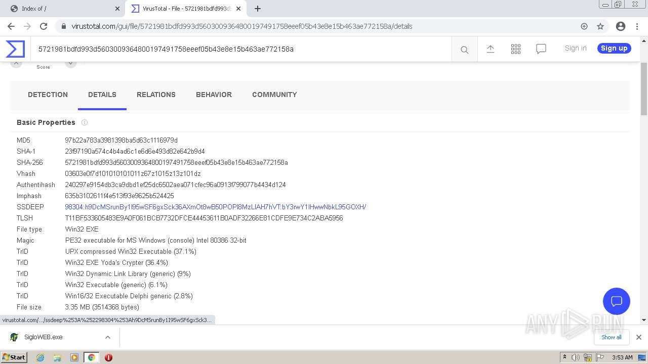Viewport: 648px width, 364px height.
Task: Open the COMMUNITY tab
Action: click(274, 95)
